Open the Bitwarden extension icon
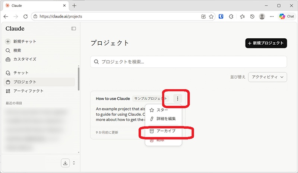 pos(221,16)
